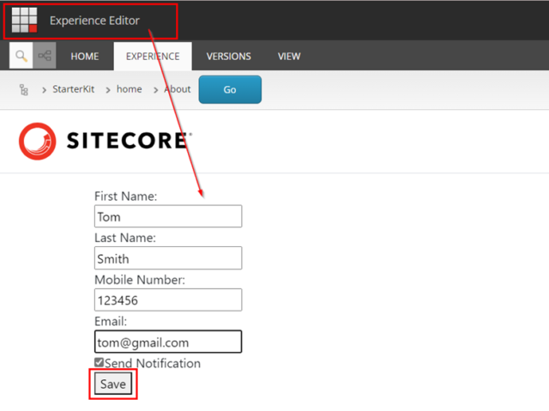Image resolution: width=549 pixels, height=411 pixels.
Task: Toggle the navigation bar tree icon
Action: [x=45, y=56]
